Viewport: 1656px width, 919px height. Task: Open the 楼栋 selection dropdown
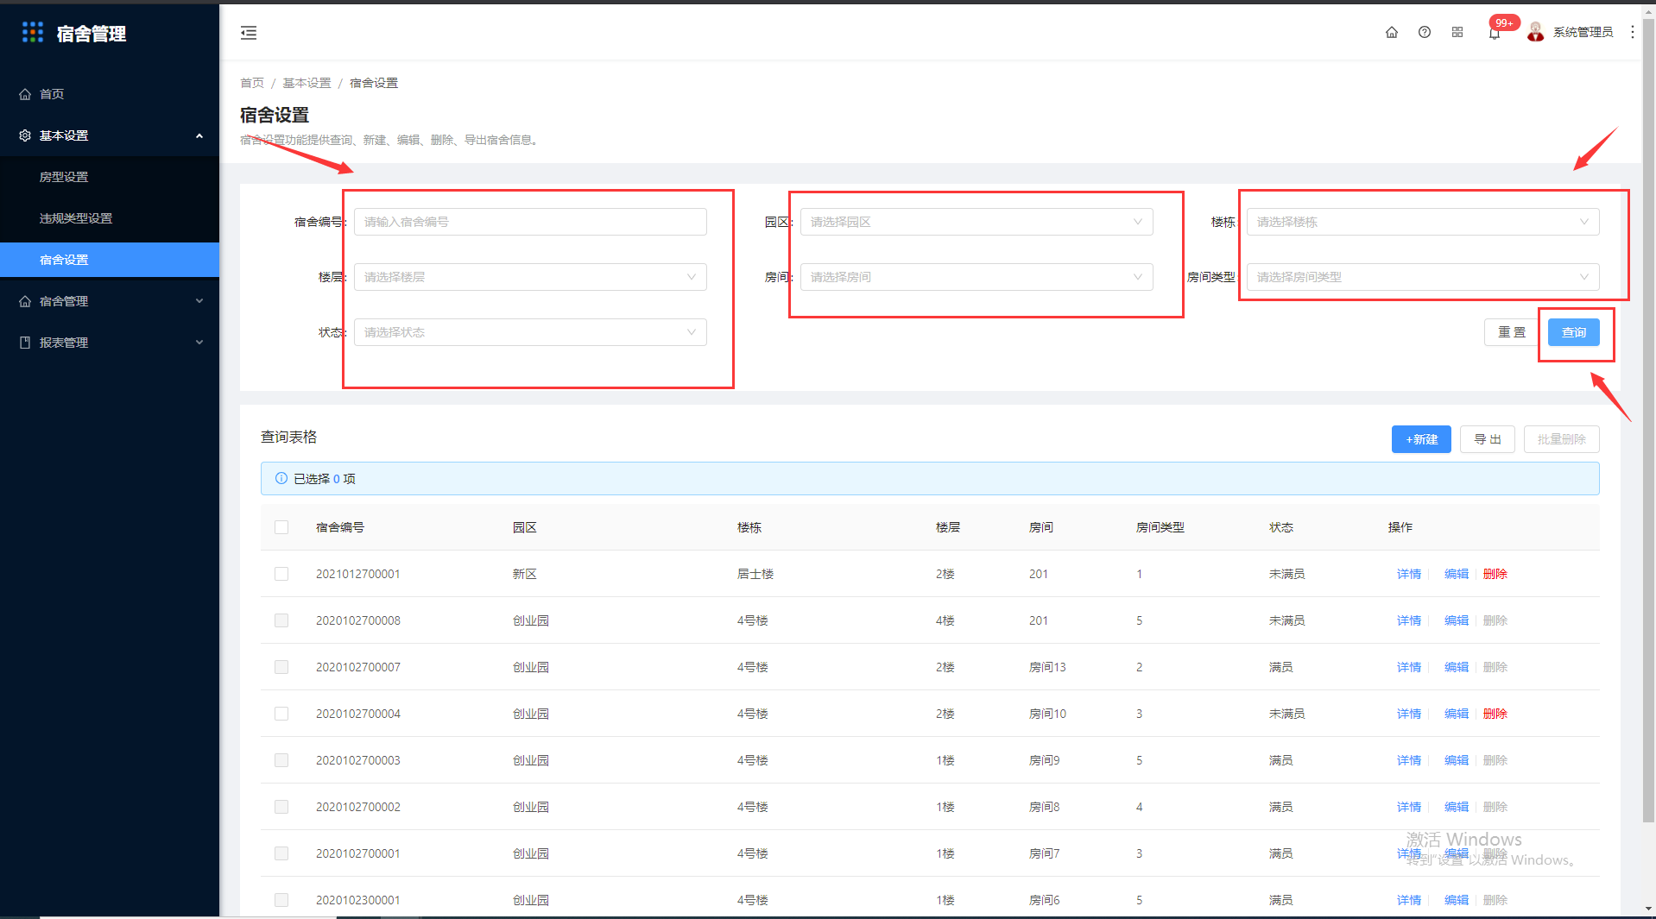(x=1423, y=222)
